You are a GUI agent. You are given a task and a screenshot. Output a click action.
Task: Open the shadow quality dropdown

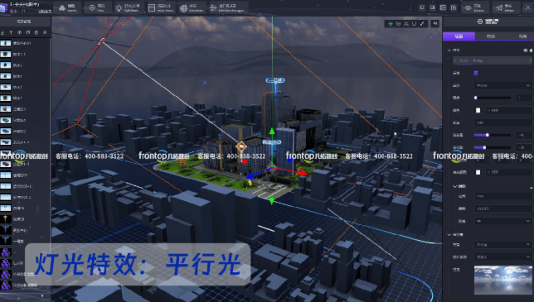click(502, 221)
